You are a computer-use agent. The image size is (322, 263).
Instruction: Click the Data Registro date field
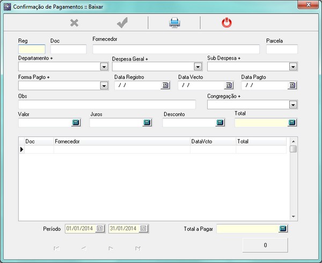tap(138, 85)
